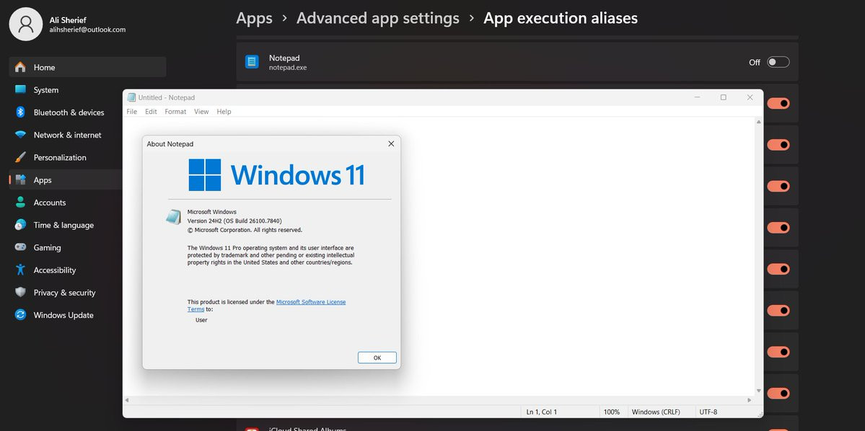Turn on the Notepad execution alias toggle
The height and width of the screenshot is (431, 865).
click(x=778, y=62)
